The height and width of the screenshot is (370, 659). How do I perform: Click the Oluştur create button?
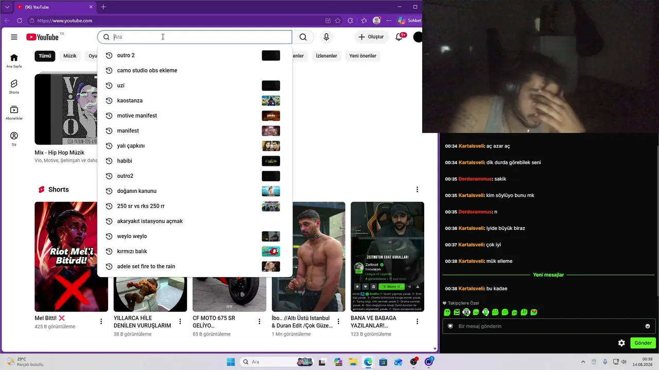point(371,37)
